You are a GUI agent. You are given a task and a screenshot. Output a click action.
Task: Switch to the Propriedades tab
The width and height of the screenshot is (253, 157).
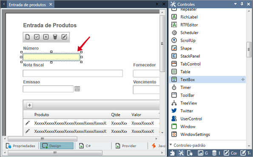[21, 146]
